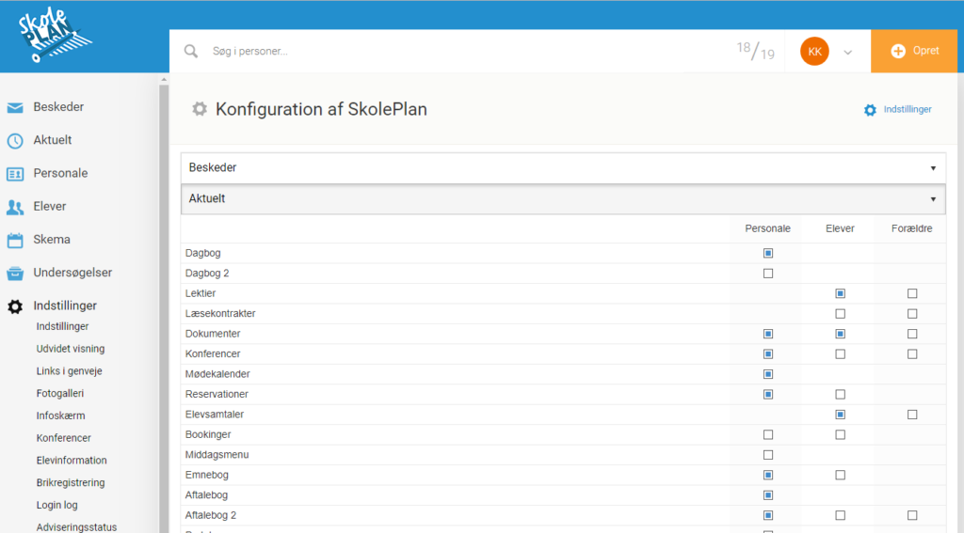Enable Lektier for Forældre

(x=911, y=293)
